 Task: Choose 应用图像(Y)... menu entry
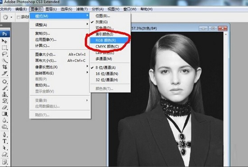(60, 40)
